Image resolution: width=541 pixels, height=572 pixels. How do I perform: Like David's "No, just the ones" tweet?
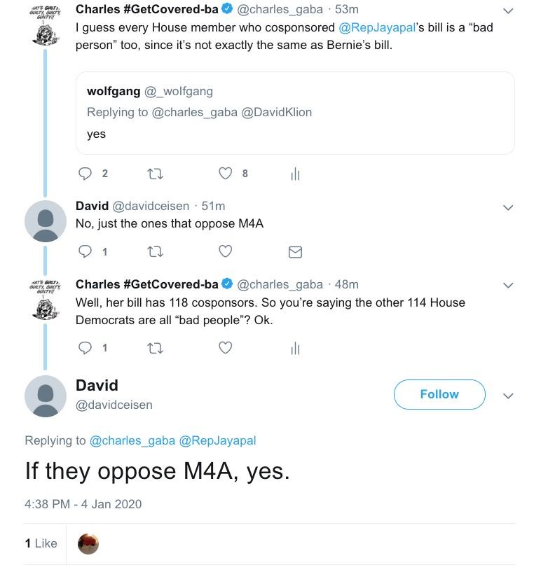226,251
